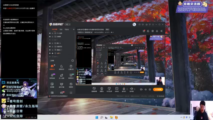Show the hidden 图片 1 source

[x=50, y=40]
